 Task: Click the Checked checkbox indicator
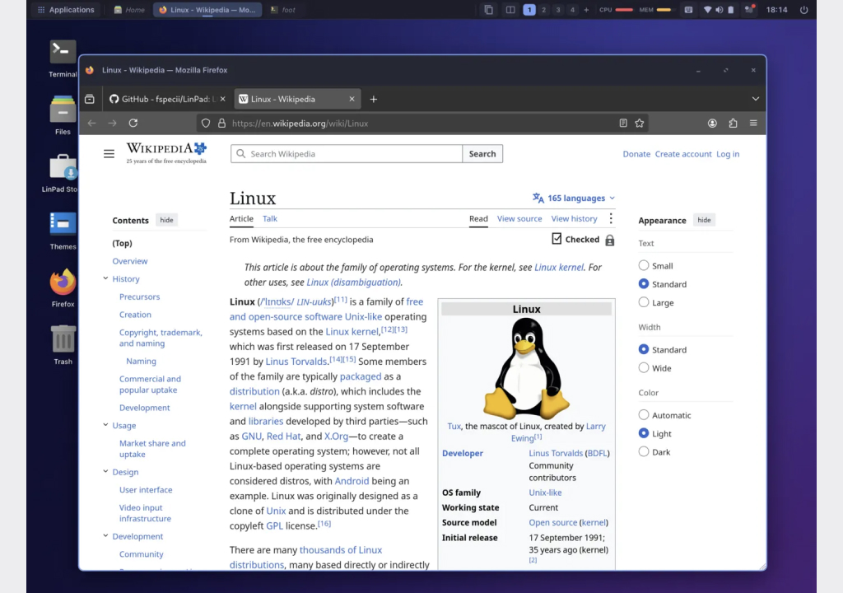coord(557,238)
